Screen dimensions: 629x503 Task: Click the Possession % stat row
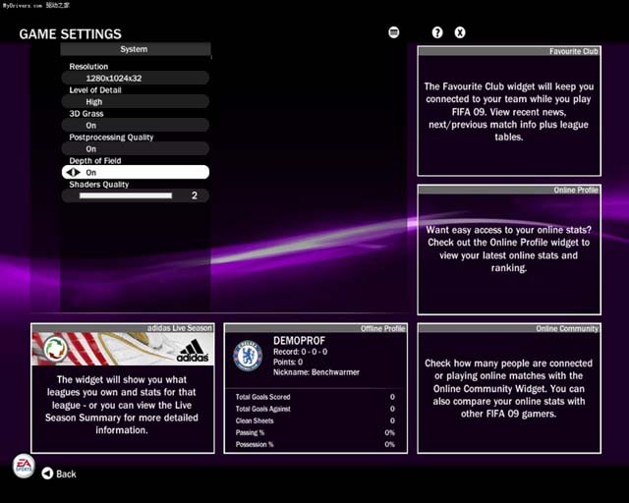[x=315, y=444]
